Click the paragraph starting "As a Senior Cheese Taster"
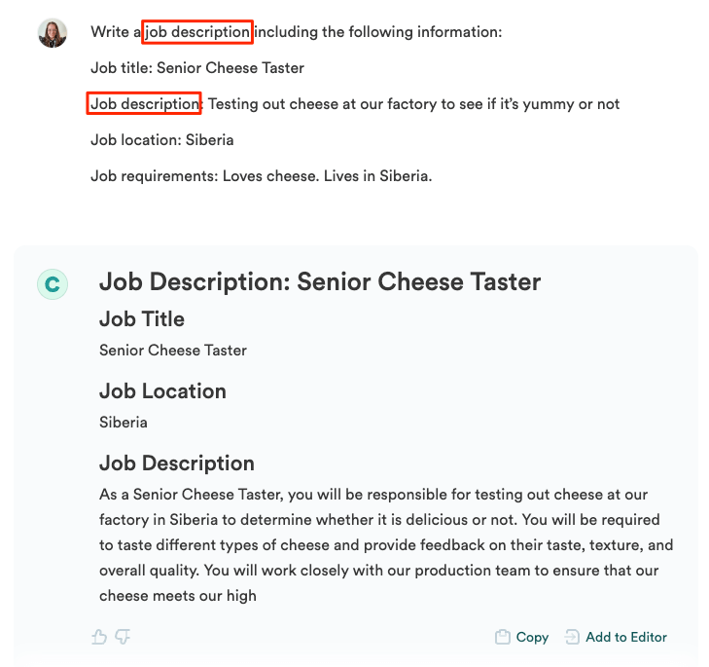 (386, 544)
